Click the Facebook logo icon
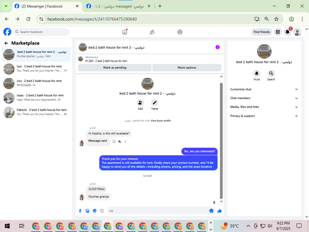This screenshot has height=232, width=309. (7, 32)
